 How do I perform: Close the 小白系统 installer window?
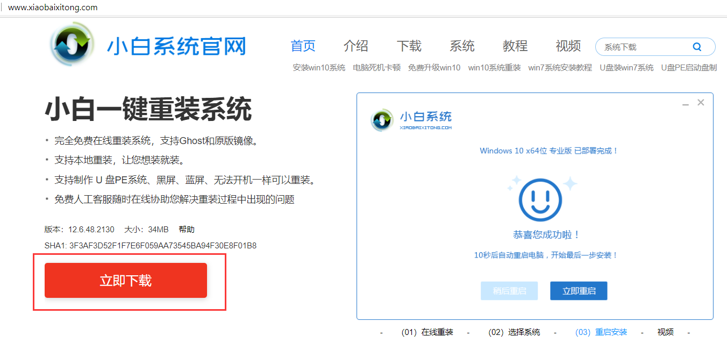[x=701, y=102]
